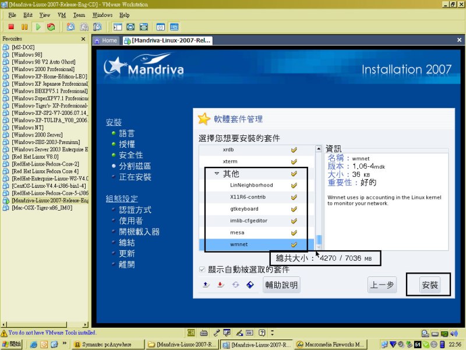Click the network adapter device icon in VMware status bar

[444, 334]
